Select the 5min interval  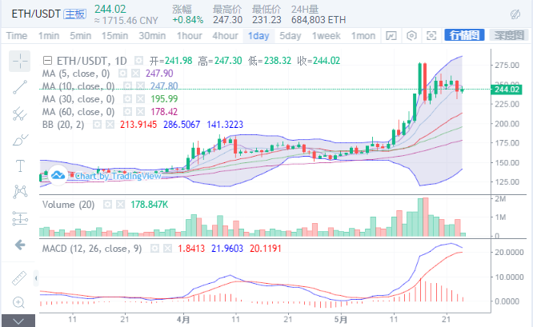tap(81, 36)
